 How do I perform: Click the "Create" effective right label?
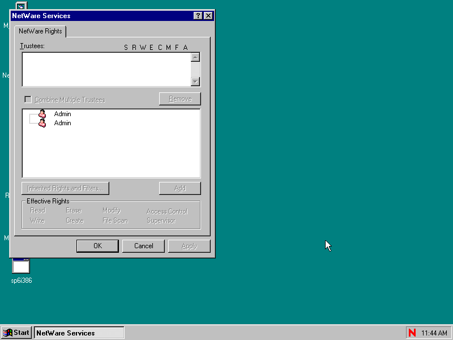(x=75, y=220)
